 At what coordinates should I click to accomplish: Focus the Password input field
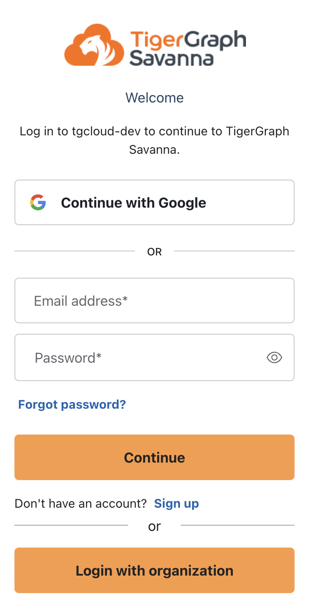[131, 357]
